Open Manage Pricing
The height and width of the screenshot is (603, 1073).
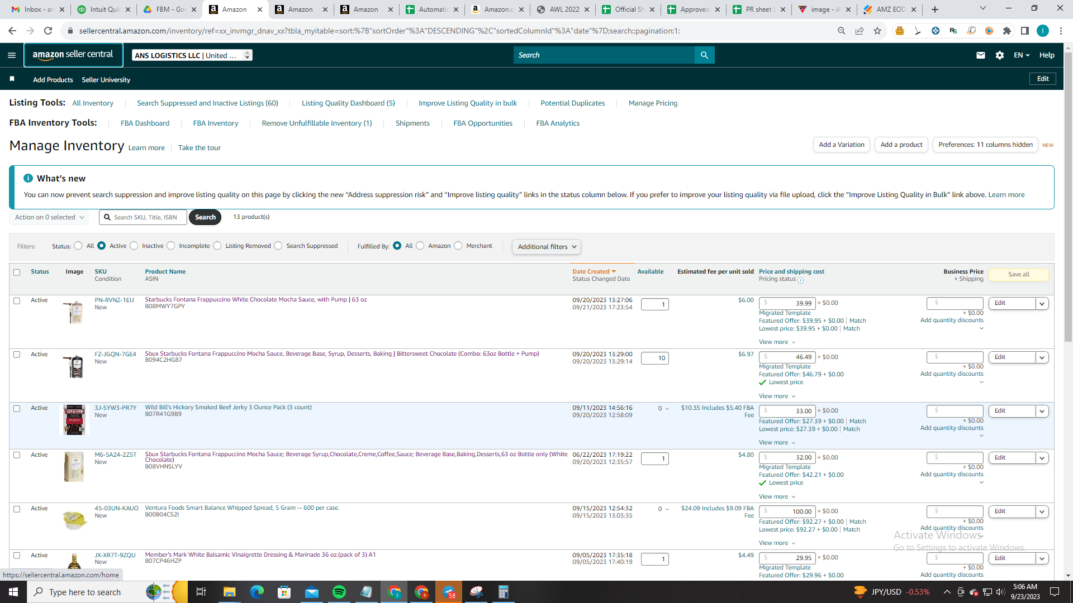click(x=653, y=103)
